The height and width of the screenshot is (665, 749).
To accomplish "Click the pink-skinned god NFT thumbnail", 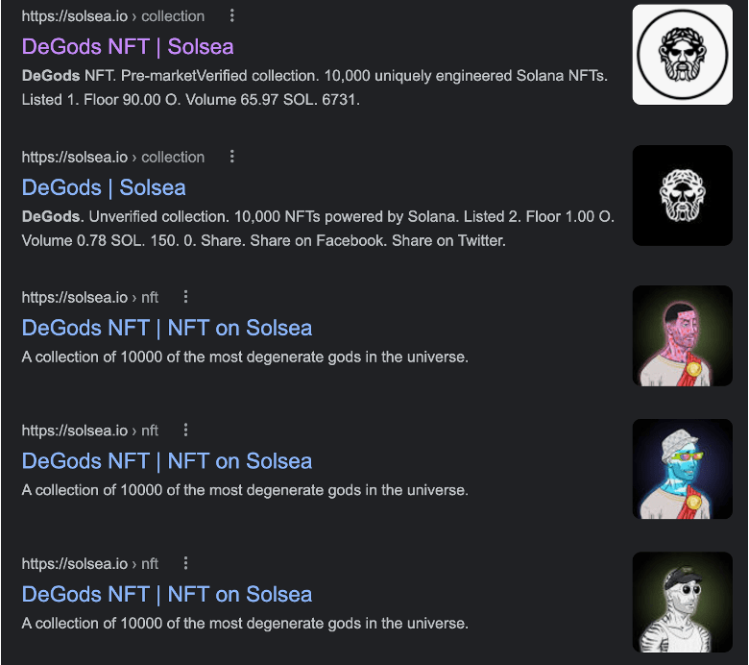I will point(683,335).
